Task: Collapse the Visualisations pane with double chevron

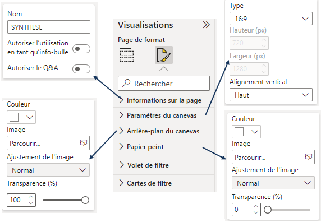Action: point(206,25)
